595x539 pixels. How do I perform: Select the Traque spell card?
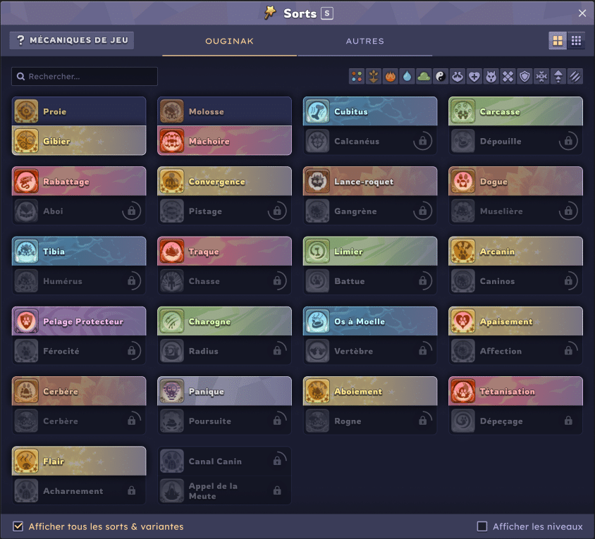coord(225,251)
